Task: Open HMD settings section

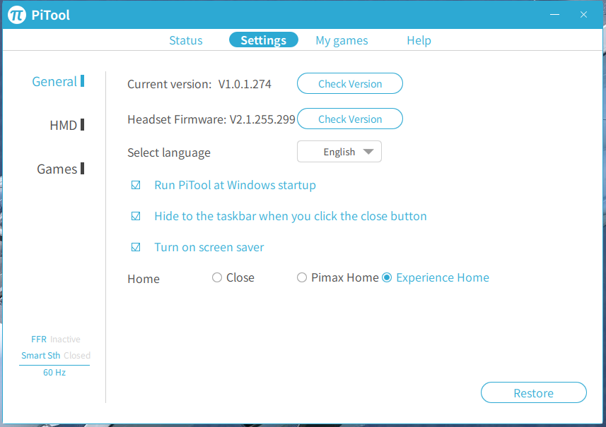Action: (67, 125)
